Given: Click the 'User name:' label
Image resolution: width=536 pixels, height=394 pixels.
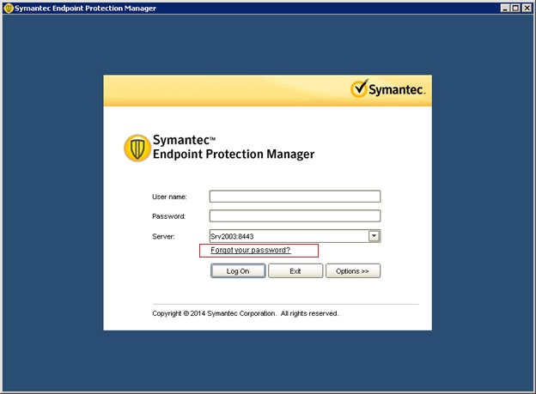Looking at the screenshot, I should pyautogui.click(x=169, y=197).
